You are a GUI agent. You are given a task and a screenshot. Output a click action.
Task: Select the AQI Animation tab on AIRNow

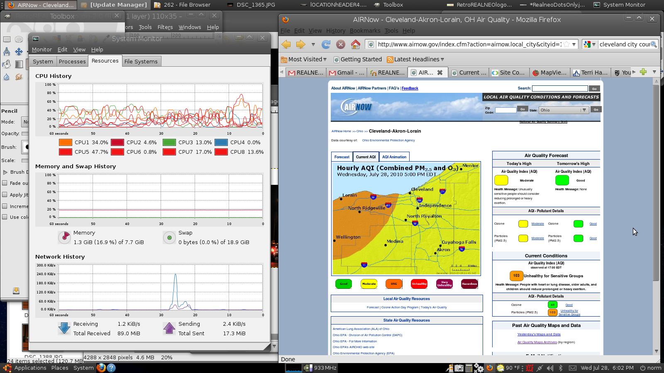[394, 157]
